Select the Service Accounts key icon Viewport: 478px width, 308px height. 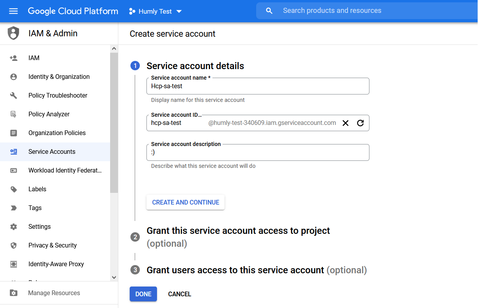coord(13,151)
